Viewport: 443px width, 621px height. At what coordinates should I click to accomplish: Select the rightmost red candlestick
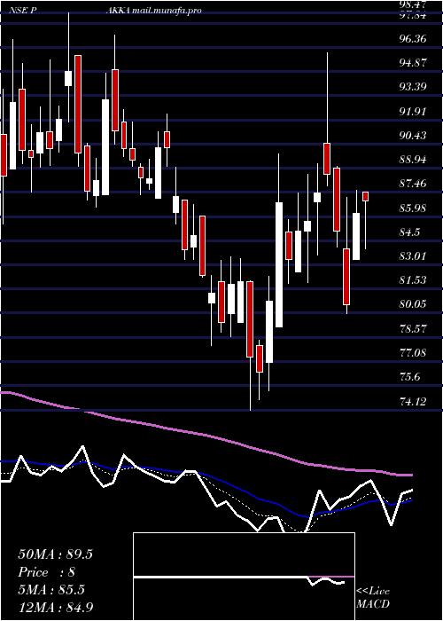[365, 196]
